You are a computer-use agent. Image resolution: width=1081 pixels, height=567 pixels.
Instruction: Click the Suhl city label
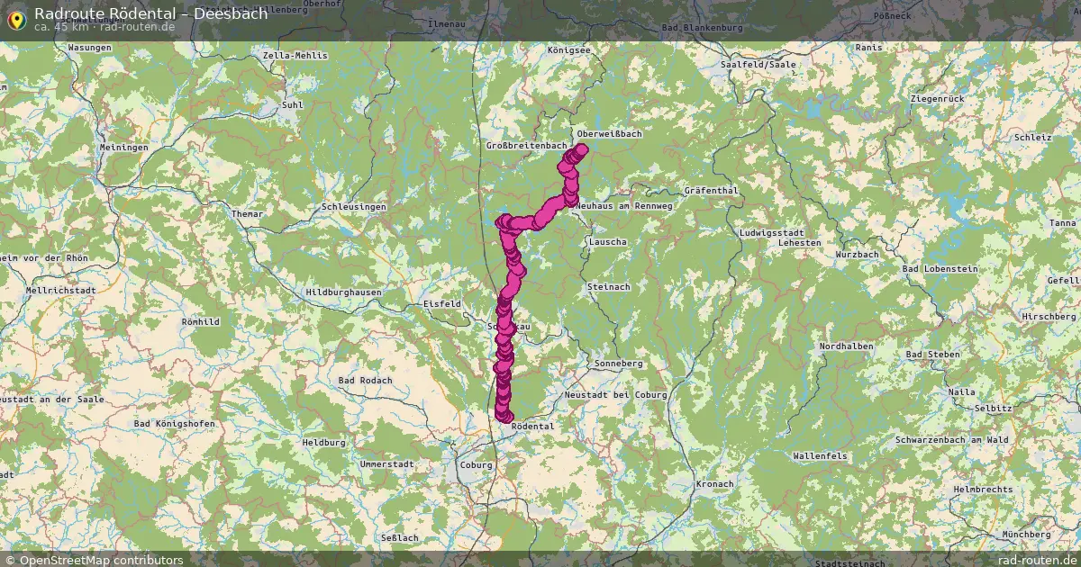292,105
